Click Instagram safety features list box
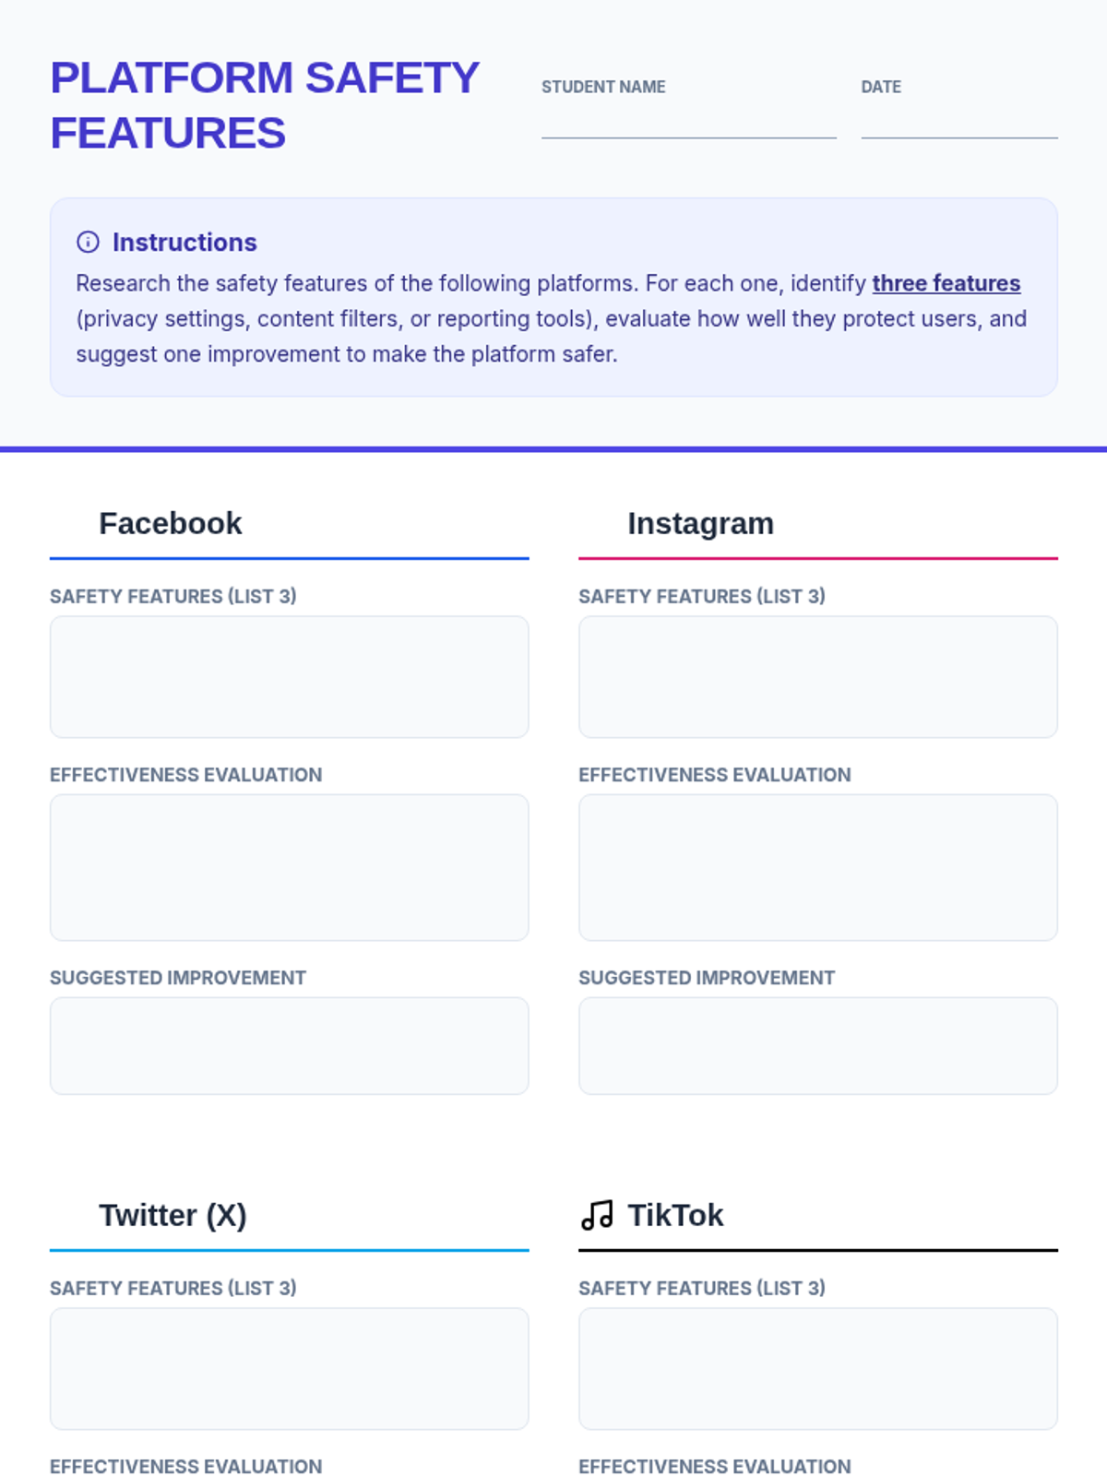The height and width of the screenshot is (1476, 1107). click(817, 677)
